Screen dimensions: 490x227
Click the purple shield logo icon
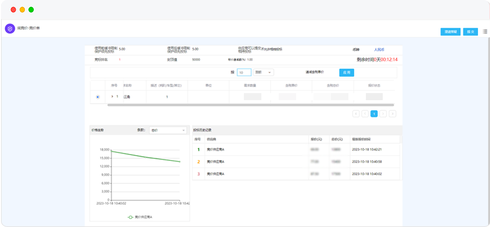pos(10,29)
